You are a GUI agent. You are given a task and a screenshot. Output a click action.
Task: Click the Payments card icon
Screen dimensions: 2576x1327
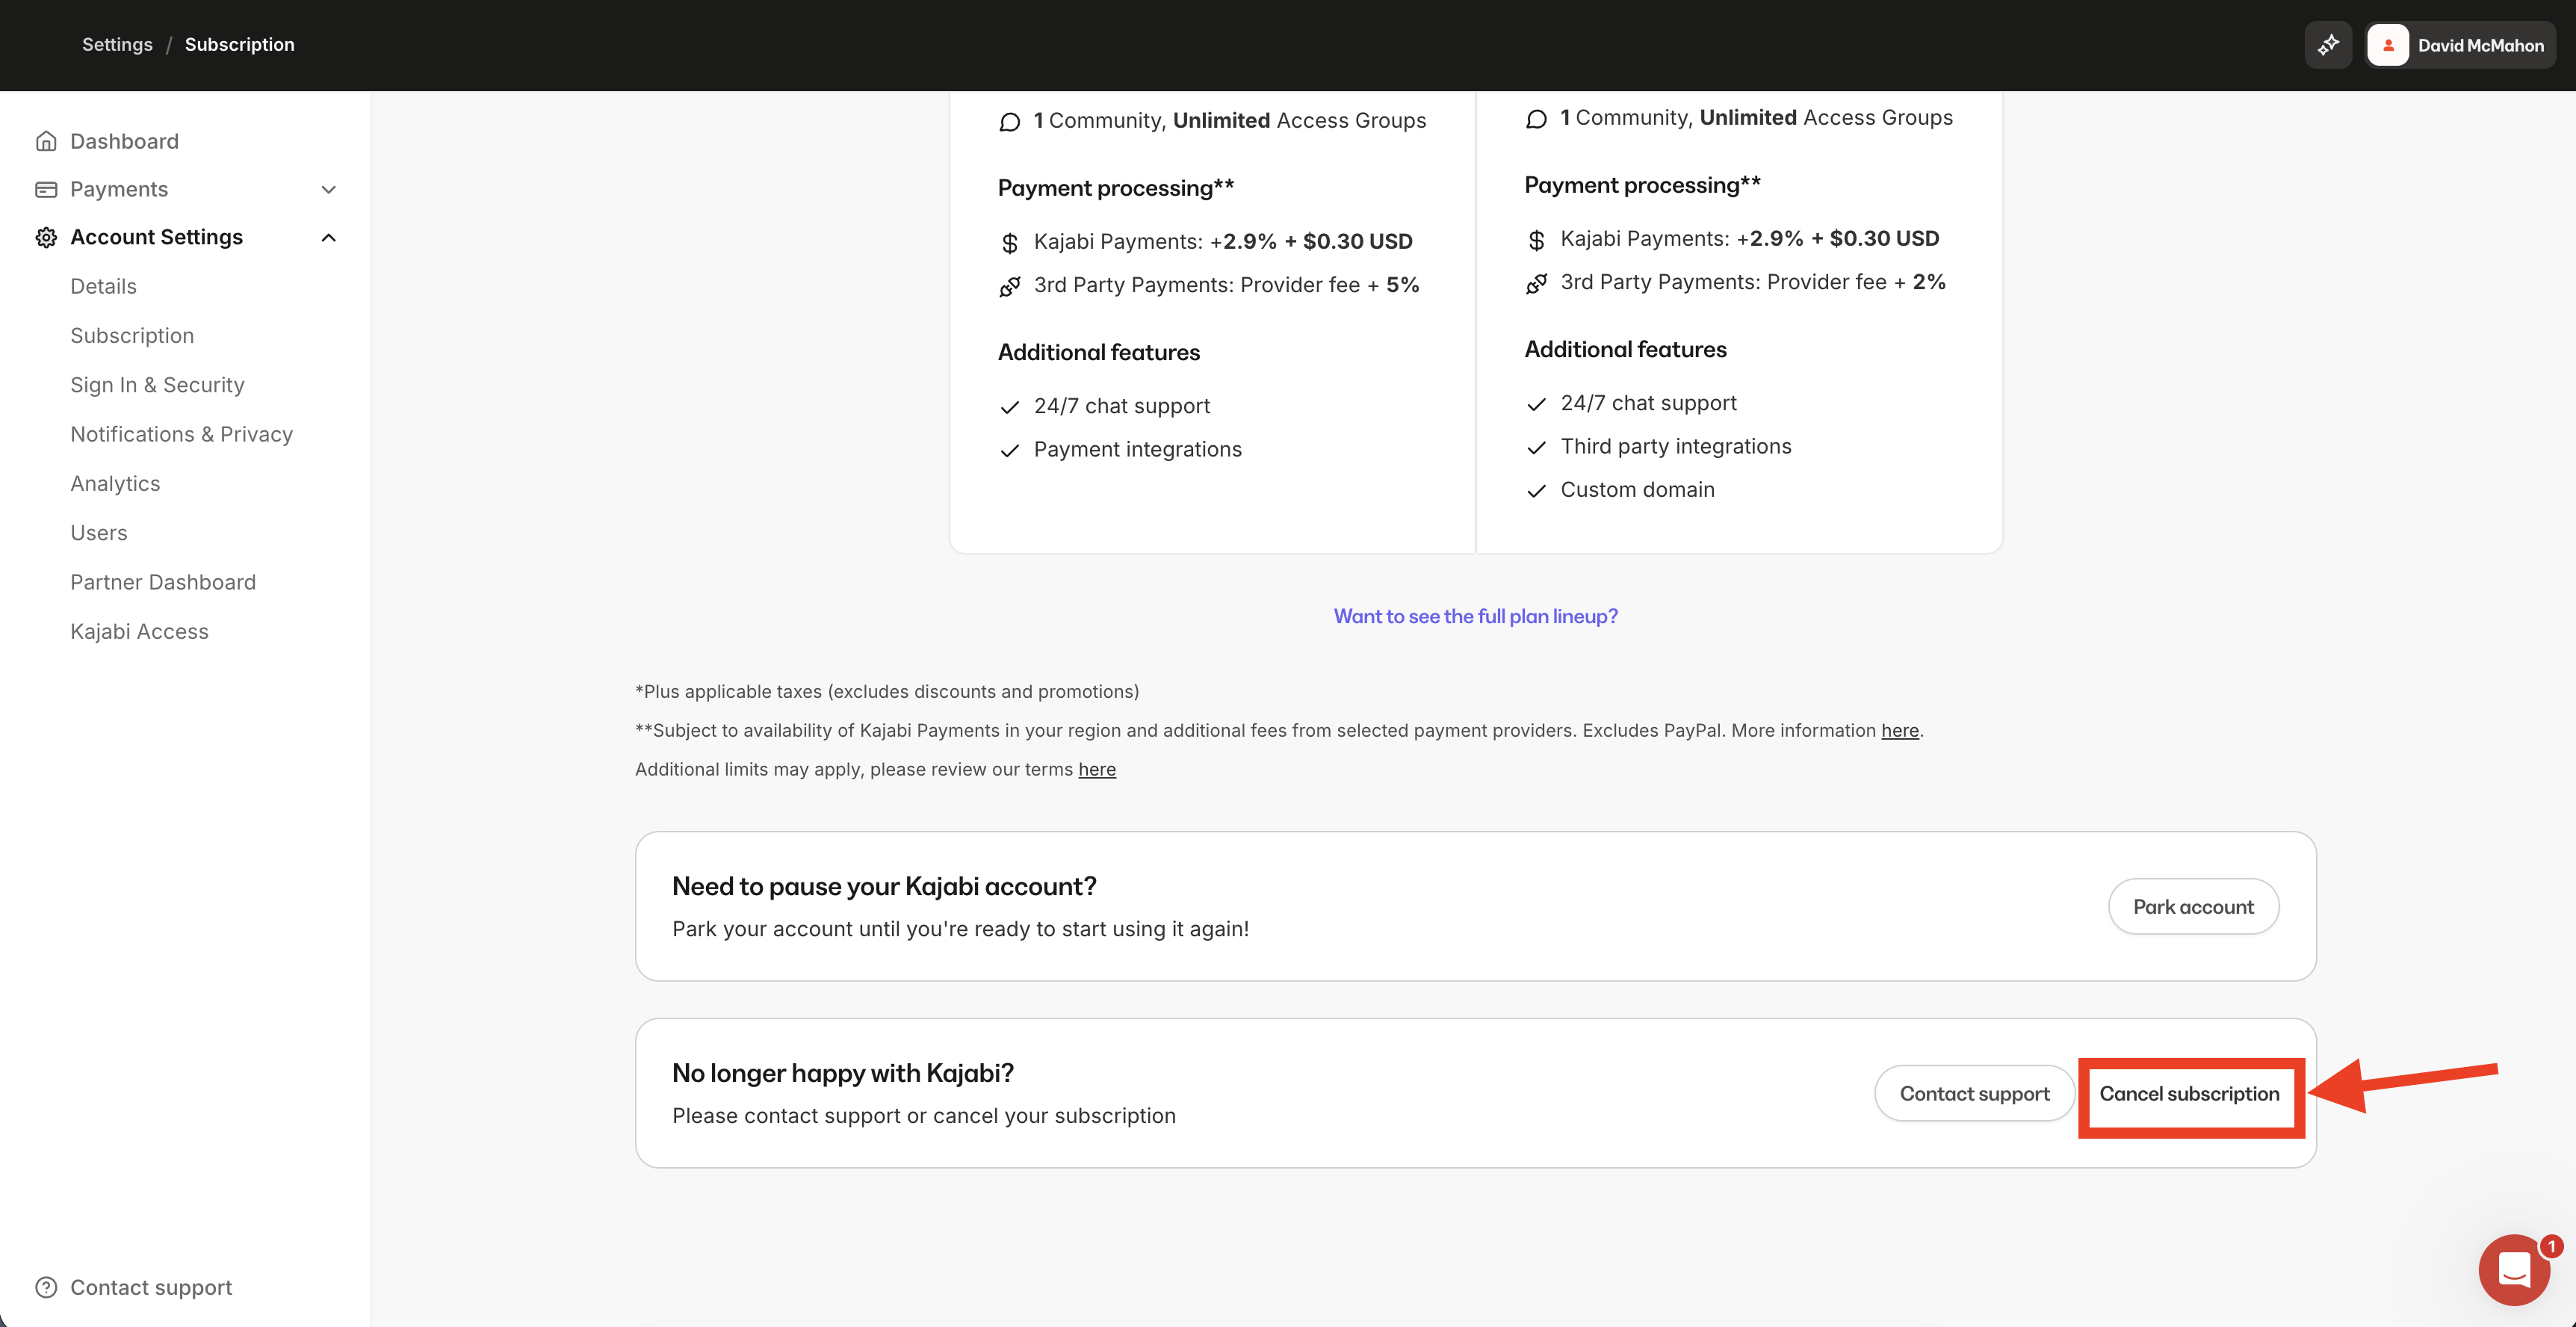pyautogui.click(x=46, y=189)
